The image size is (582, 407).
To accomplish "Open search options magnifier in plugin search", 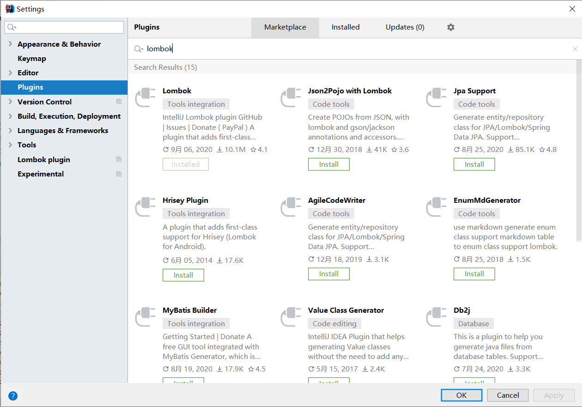I will (139, 49).
